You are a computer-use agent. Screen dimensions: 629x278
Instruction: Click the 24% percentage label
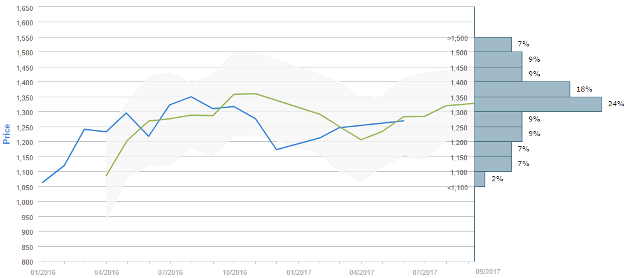click(616, 104)
